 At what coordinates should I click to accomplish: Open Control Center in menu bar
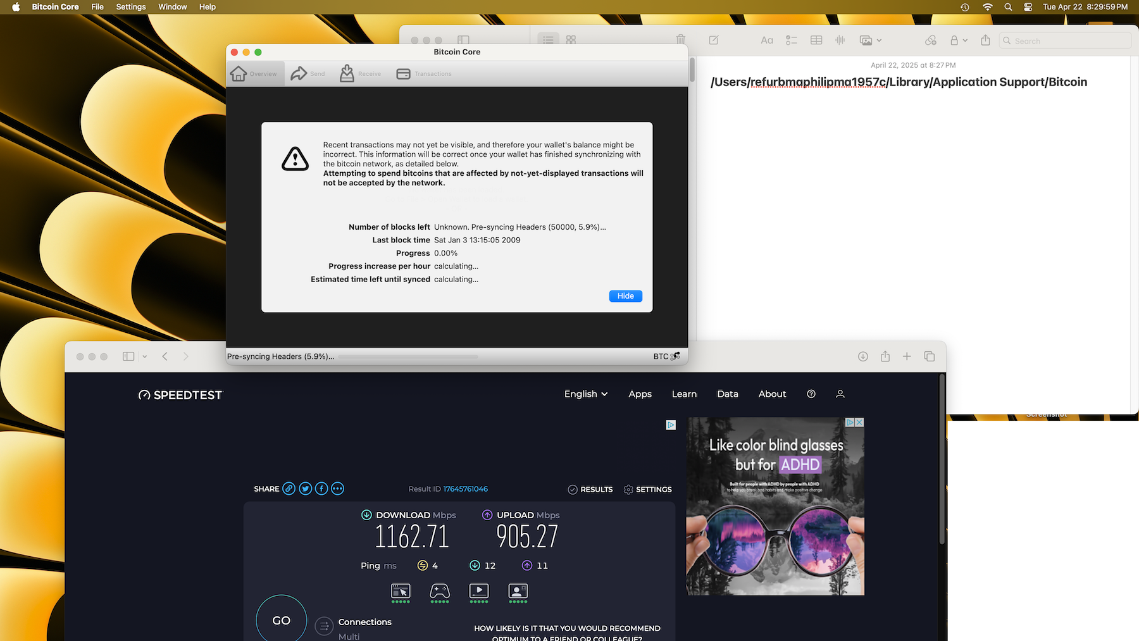tap(1028, 7)
